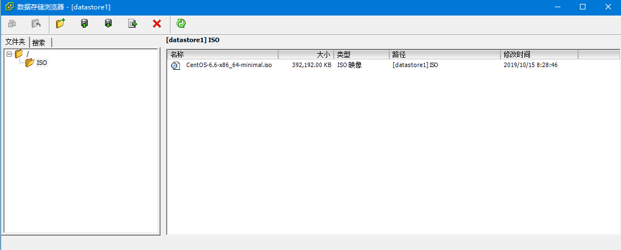Download file from the datastore
621x250 pixels.
[108, 24]
